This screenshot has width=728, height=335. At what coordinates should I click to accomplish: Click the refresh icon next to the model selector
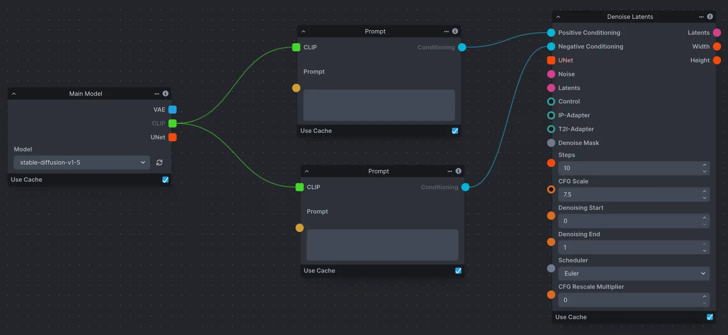click(x=159, y=162)
